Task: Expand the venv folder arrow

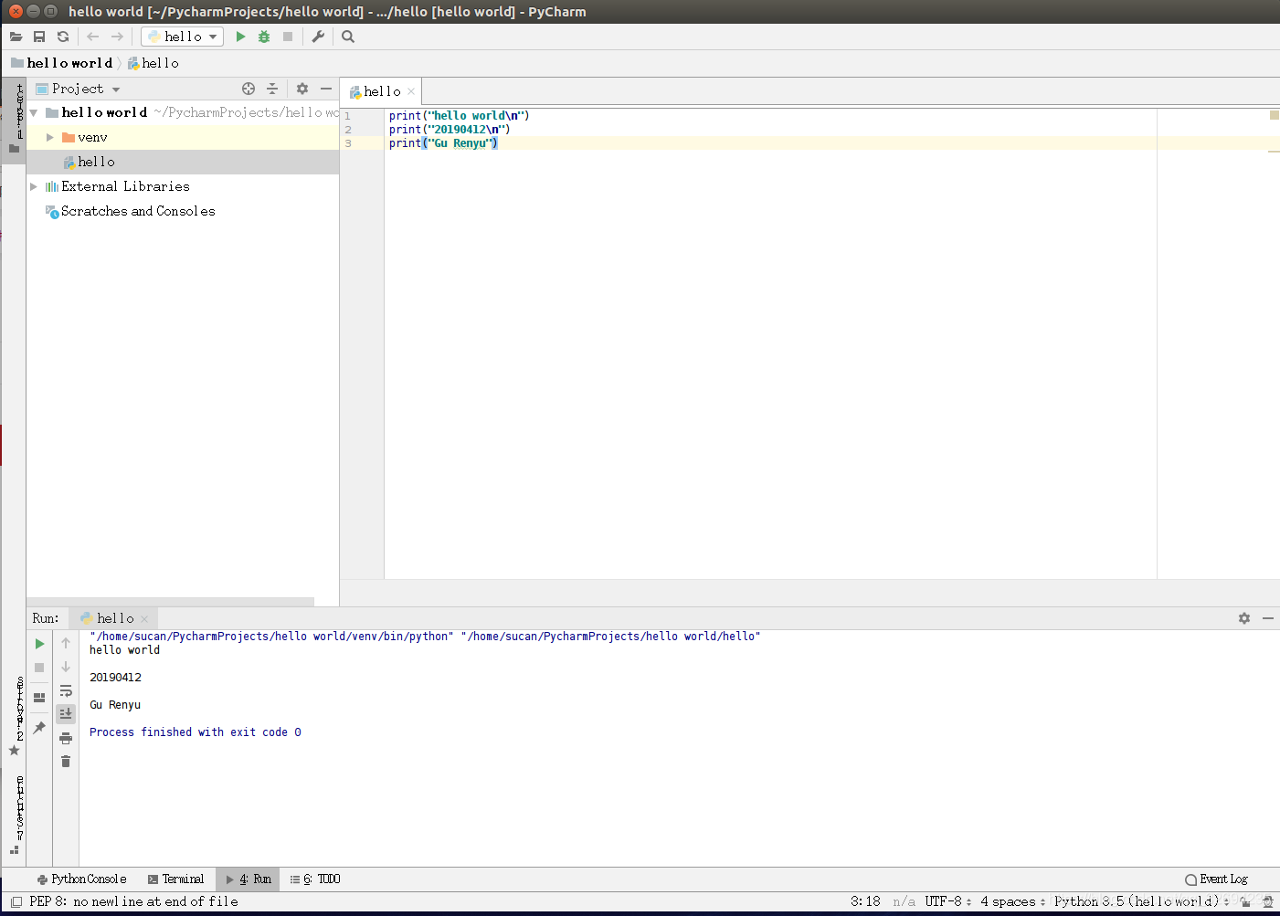Action: [50, 137]
